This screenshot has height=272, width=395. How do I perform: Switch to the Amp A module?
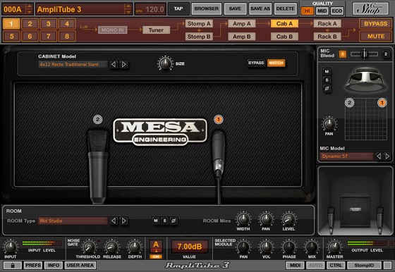[241, 24]
